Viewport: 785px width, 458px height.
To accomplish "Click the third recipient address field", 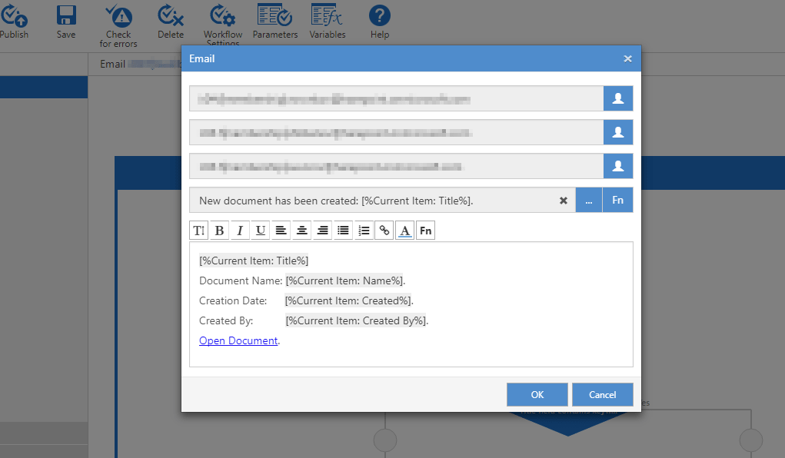I will pos(396,166).
